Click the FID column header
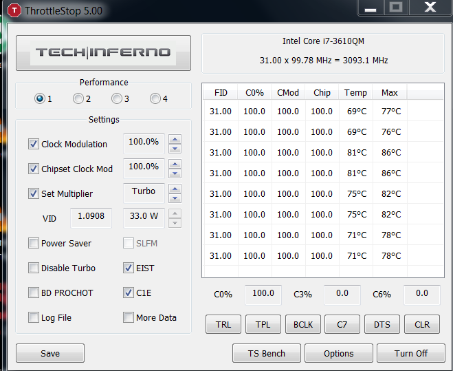Screen dimensions: 453x371 (x=221, y=93)
